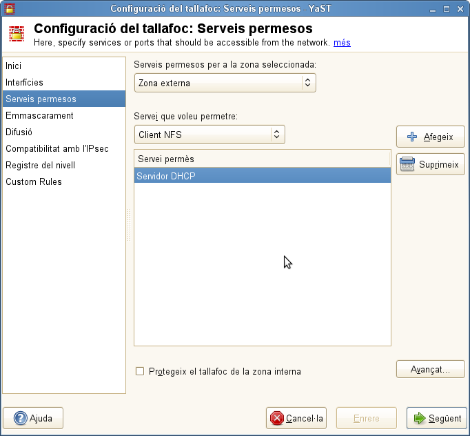470x436 pixels.
Task: Select Compatibilitat amb l'IPsec
Action: tap(57, 148)
